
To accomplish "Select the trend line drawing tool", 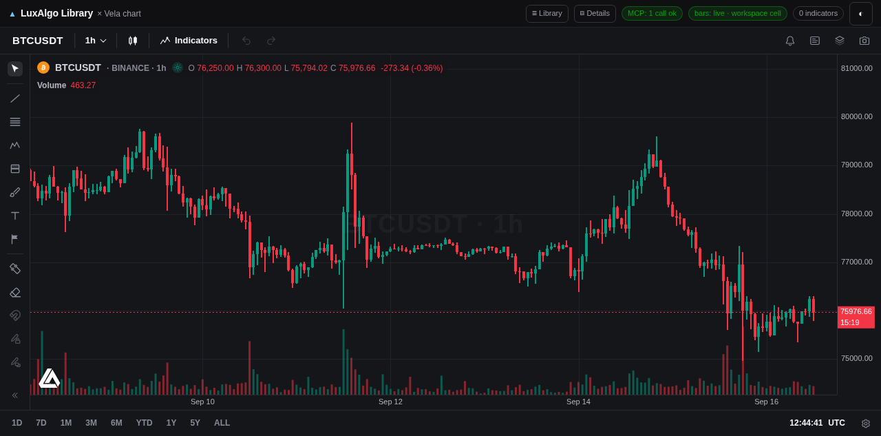I will click(15, 98).
